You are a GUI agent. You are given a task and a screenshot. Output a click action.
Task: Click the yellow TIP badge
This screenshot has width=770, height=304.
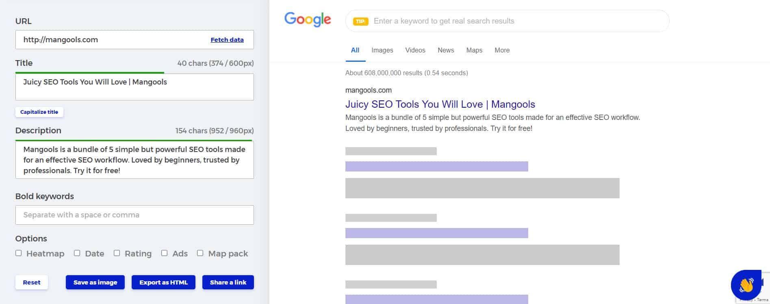tap(360, 21)
